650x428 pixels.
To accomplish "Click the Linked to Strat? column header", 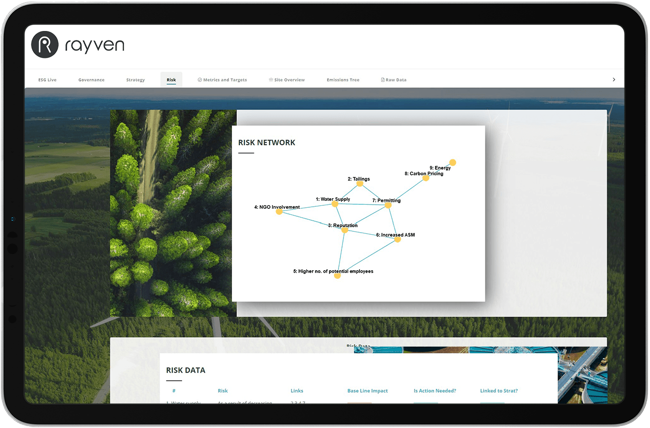I will (499, 391).
